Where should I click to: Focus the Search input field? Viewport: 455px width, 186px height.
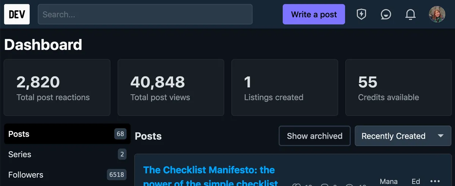(145, 14)
